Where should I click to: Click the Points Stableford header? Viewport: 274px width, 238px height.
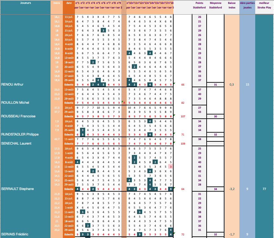pos(199,5)
